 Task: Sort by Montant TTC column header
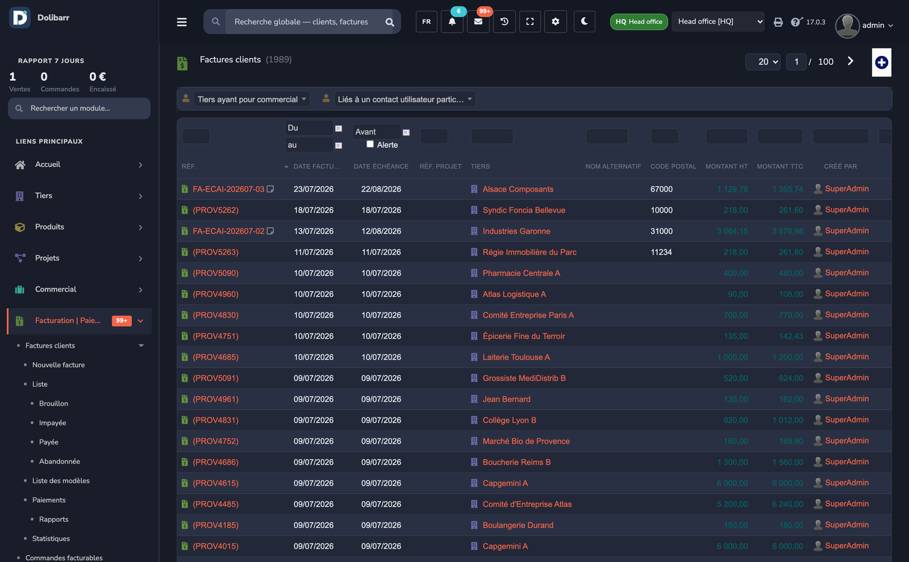click(x=780, y=167)
